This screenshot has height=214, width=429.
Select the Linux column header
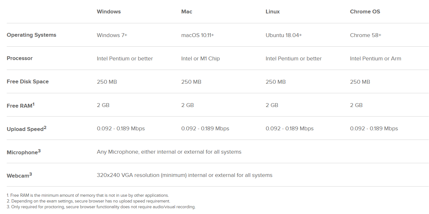(272, 11)
